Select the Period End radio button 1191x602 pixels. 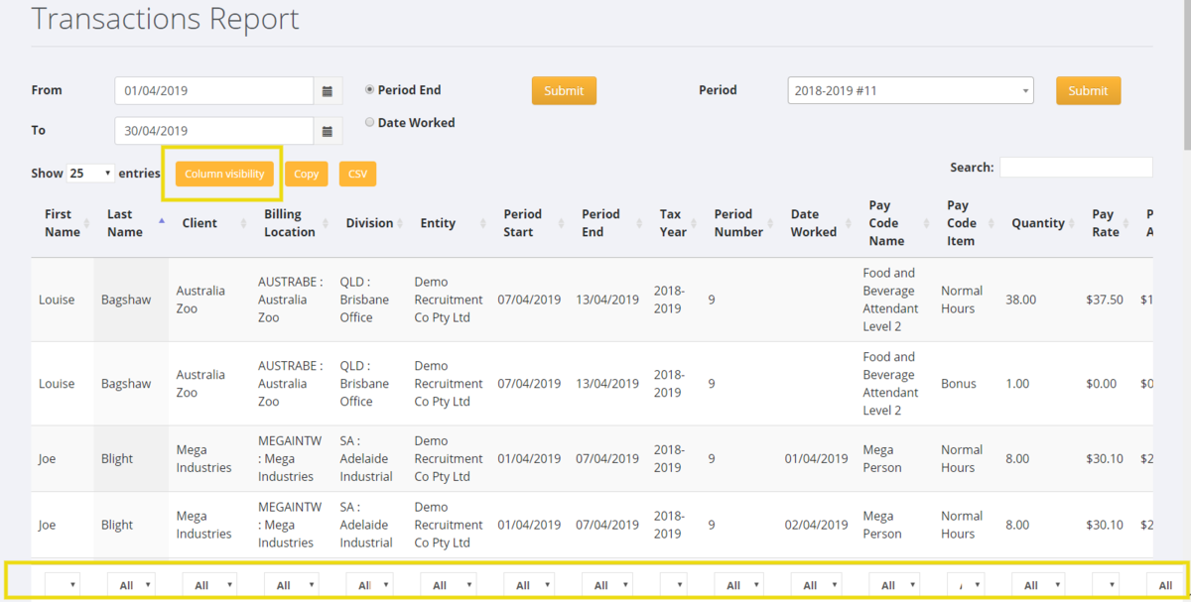coord(369,88)
